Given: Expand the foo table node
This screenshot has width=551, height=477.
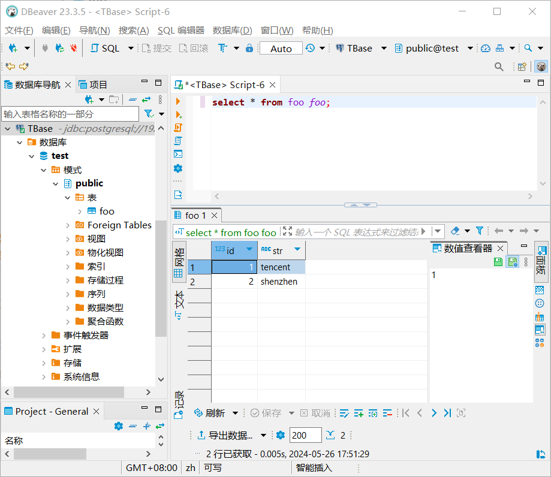Looking at the screenshot, I should point(80,212).
